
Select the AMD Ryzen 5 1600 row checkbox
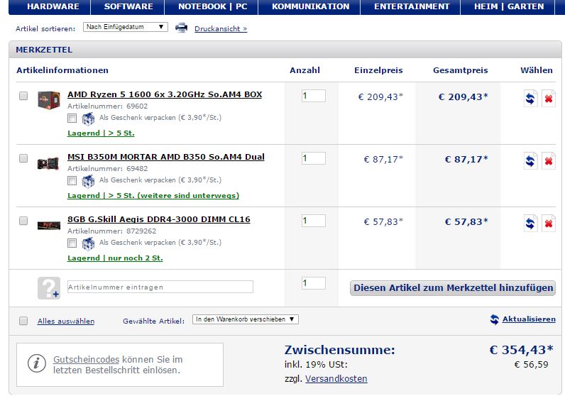pyautogui.click(x=23, y=96)
